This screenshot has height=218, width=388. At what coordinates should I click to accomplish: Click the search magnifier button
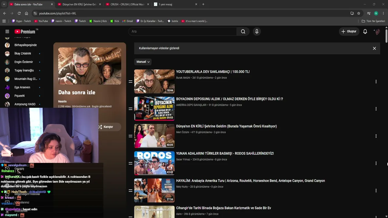(243, 31)
